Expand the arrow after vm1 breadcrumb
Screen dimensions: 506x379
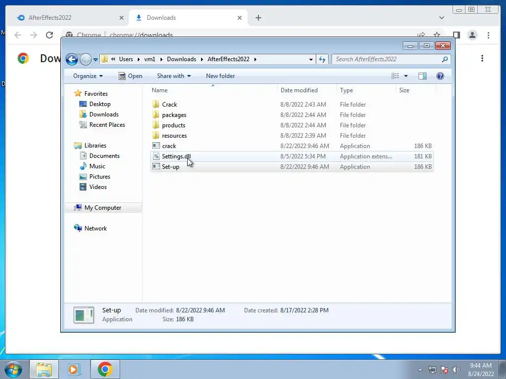click(161, 59)
